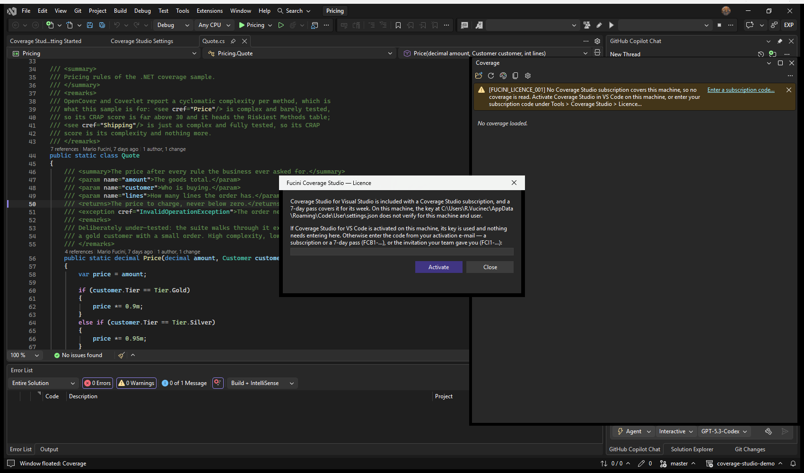
Task: Click the subscription code input field
Action: tap(402, 252)
